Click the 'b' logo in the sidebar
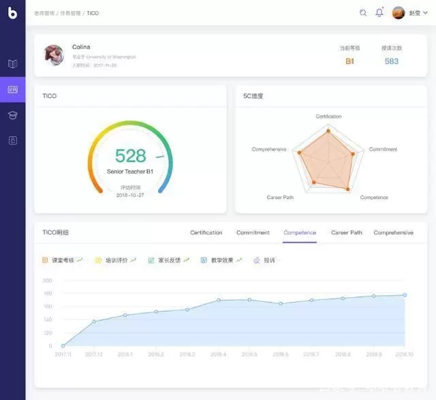 coord(12,12)
